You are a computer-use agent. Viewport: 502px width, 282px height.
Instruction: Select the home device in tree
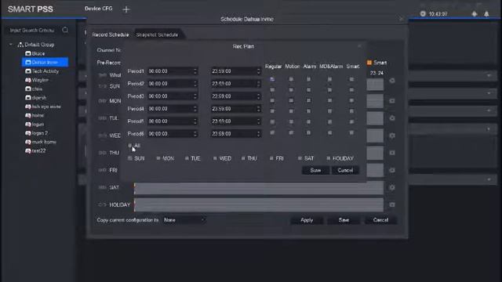[x=35, y=115]
